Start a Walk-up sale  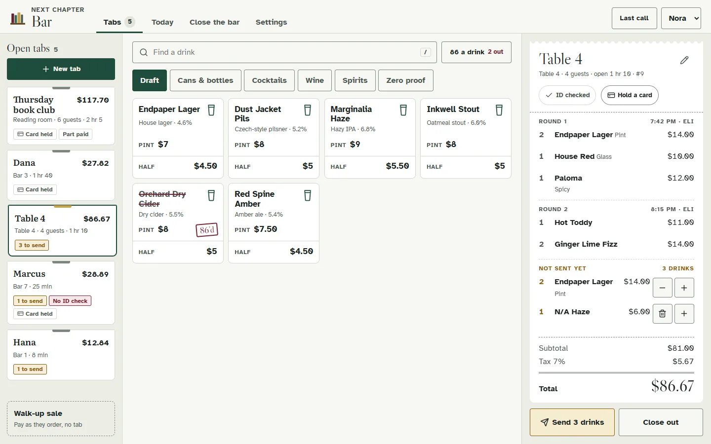(x=61, y=419)
